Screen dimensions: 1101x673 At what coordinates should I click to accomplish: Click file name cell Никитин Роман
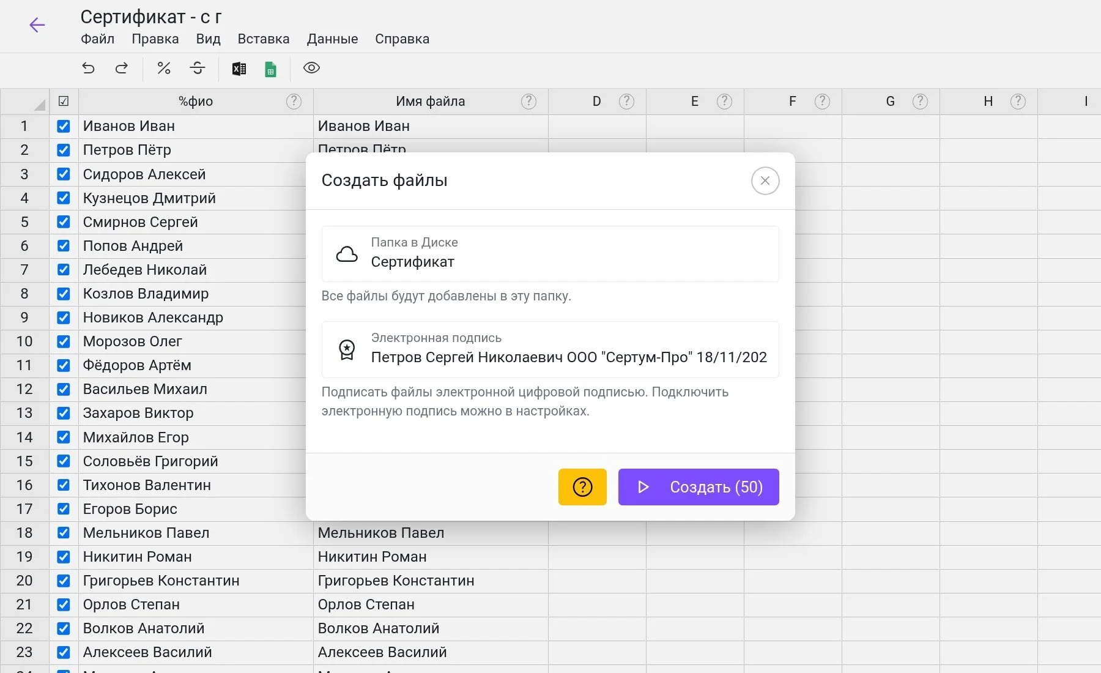tap(431, 557)
